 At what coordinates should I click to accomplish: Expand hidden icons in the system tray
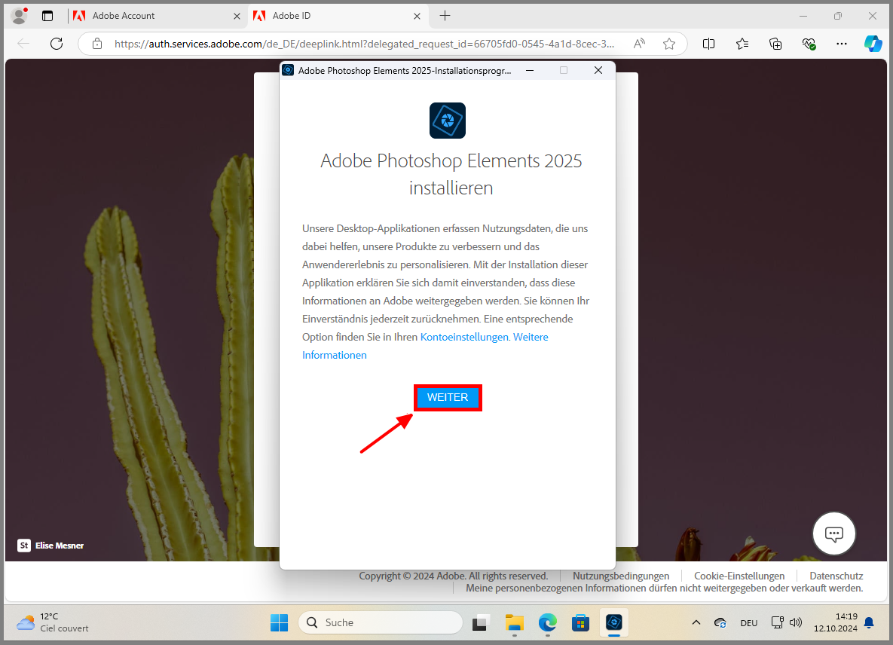[x=696, y=622]
